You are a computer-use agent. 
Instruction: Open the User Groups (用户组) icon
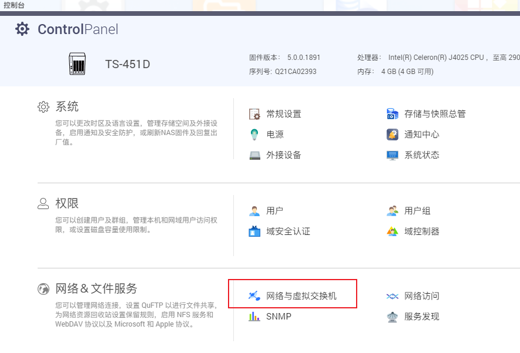[392, 211]
